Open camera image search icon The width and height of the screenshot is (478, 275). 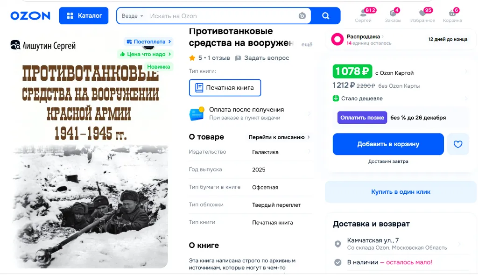(302, 16)
